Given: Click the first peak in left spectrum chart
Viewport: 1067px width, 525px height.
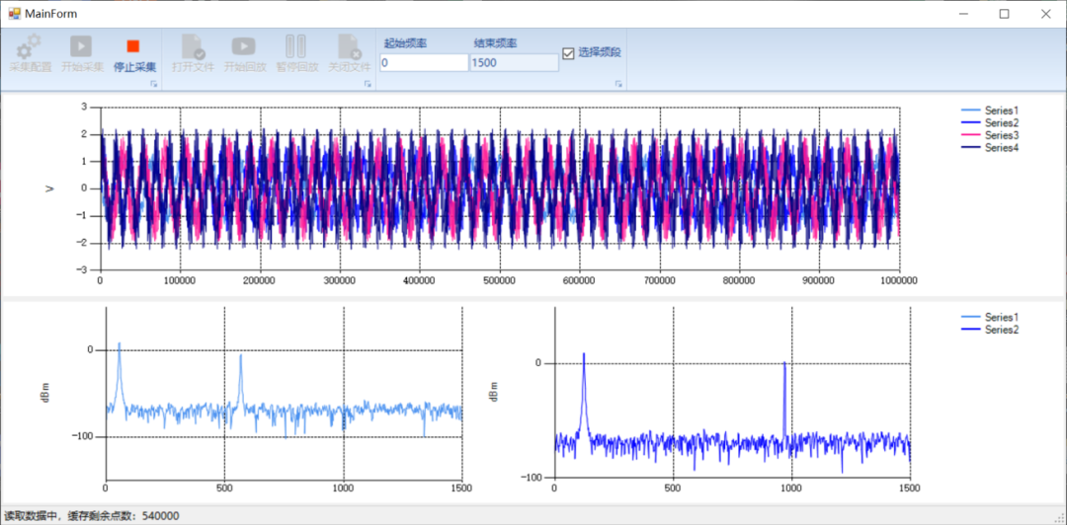Looking at the screenshot, I should tap(120, 345).
